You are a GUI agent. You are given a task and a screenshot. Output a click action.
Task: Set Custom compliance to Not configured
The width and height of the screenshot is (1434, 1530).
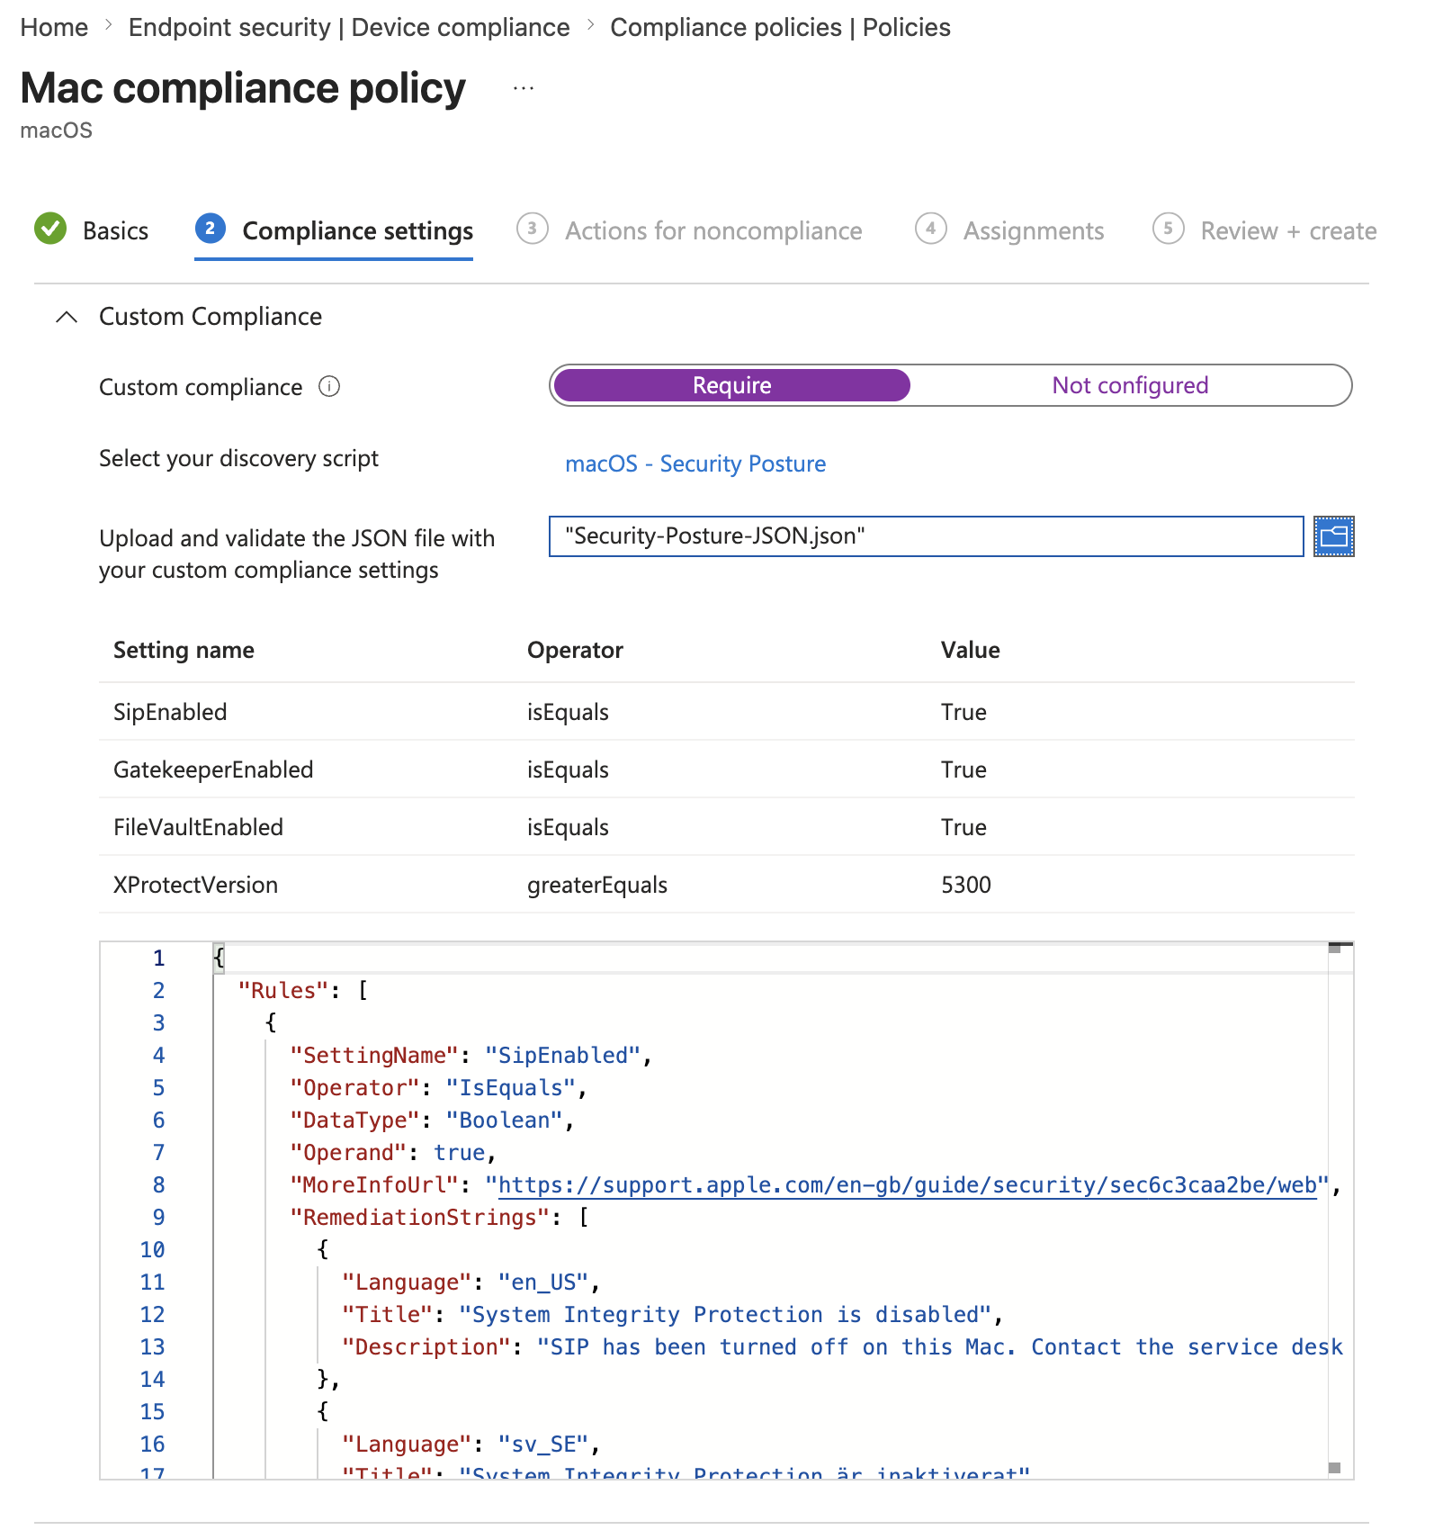point(1130,385)
